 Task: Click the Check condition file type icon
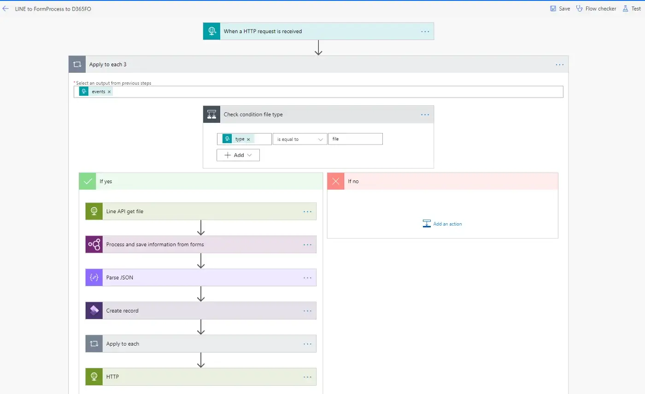tap(212, 115)
